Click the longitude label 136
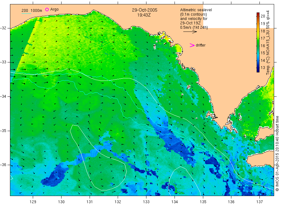The height and width of the screenshot is (206, 281). pyautogui.click(x=231, y=202)
